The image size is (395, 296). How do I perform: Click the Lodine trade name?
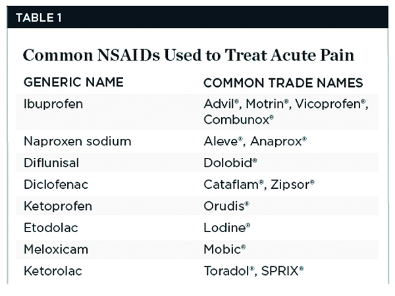tap(225, 228)
